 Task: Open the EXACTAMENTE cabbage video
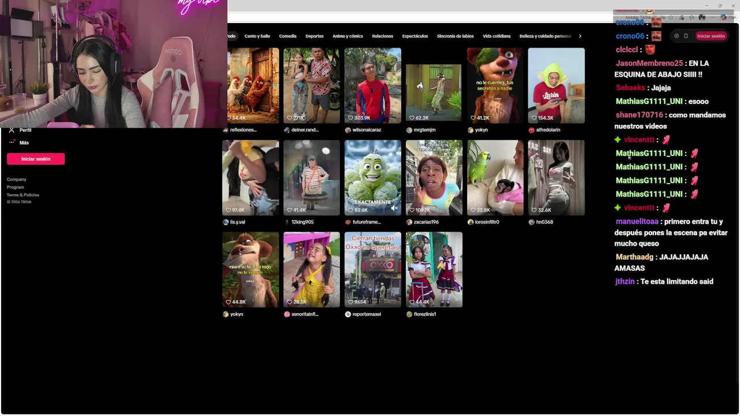pos(372,178)
